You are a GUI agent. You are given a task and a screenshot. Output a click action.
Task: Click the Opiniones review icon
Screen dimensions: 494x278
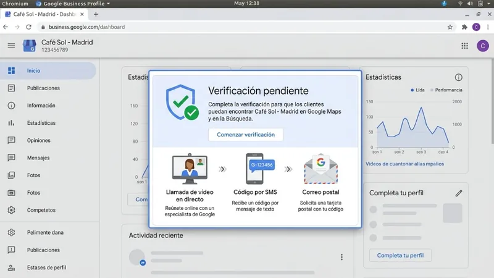(x=11, y=140)
